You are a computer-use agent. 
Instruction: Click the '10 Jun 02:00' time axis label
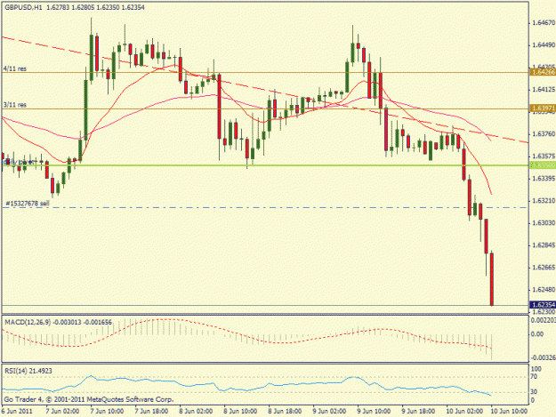tap(464, 412)
